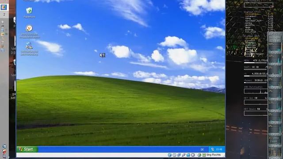283x159 pixels.
Task: Select the highlighted workspace thumbnail in left panel
Action: tap(4, 7)
